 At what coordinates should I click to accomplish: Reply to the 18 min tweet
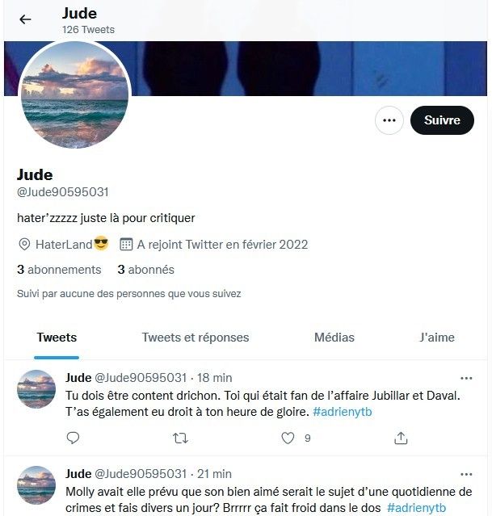point(73,438)
